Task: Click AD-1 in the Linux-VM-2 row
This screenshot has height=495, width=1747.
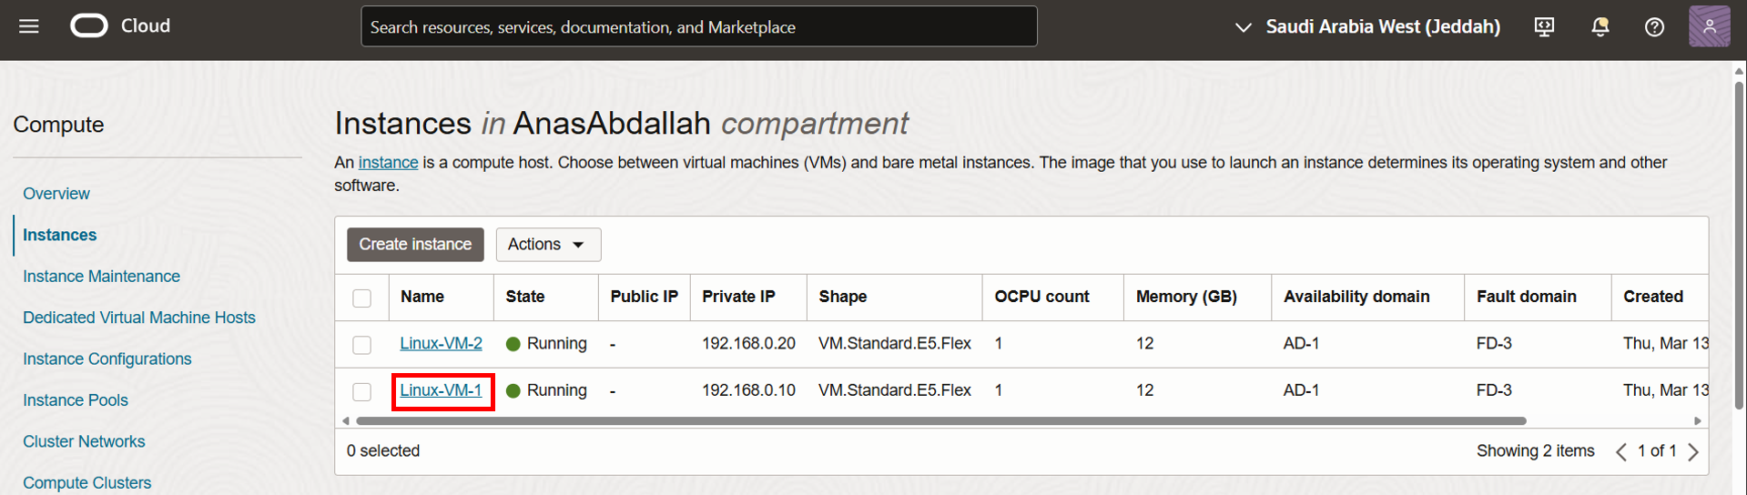Action: (x=1301, y=344)
